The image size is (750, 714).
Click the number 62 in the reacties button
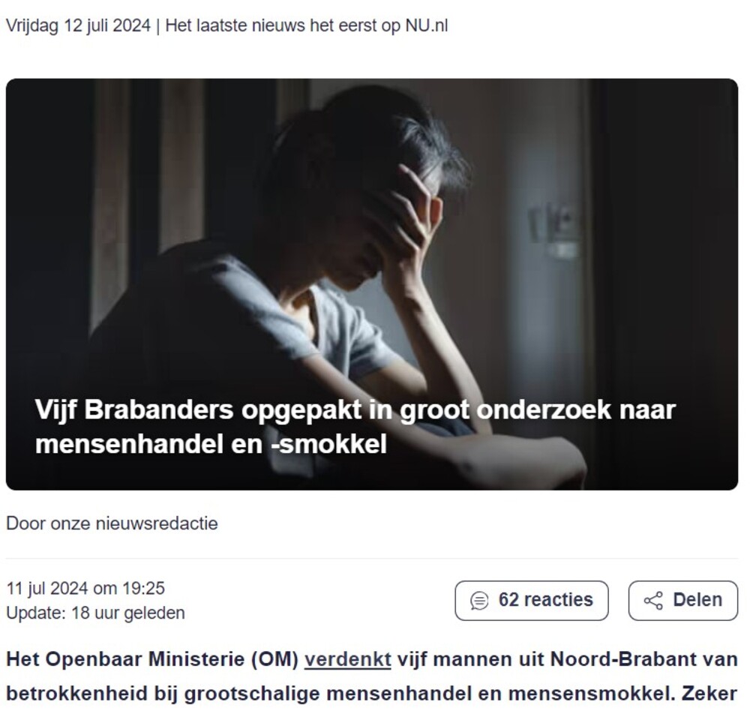pos(508,600)
